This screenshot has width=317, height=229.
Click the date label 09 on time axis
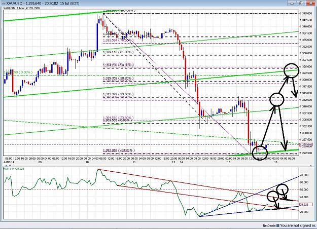click(40, 162)
